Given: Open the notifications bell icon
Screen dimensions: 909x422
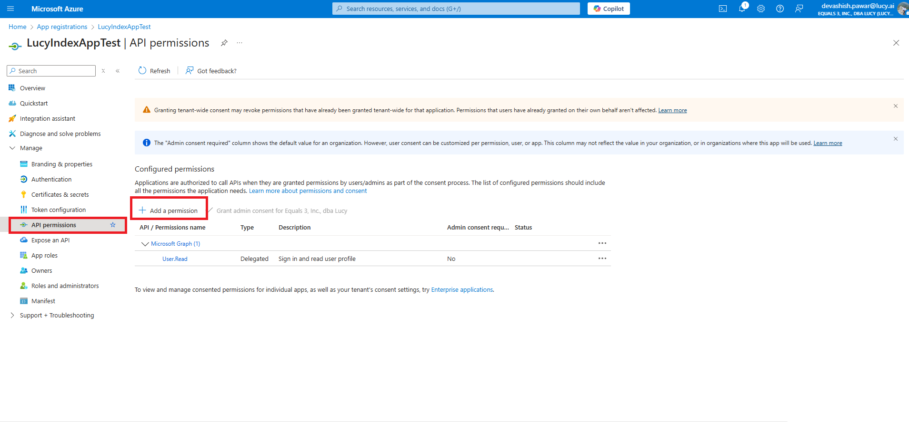Looking at the screenshot, I should [742, 9].
